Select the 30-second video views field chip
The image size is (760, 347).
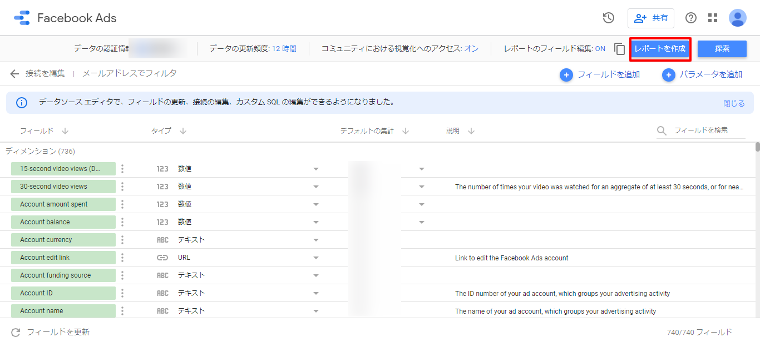pos(63,187)
